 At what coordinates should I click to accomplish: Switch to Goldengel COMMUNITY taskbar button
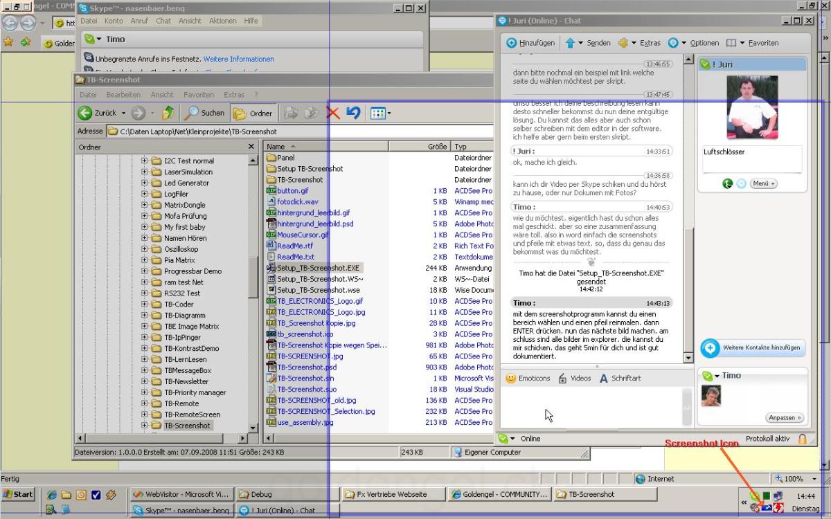500,494
